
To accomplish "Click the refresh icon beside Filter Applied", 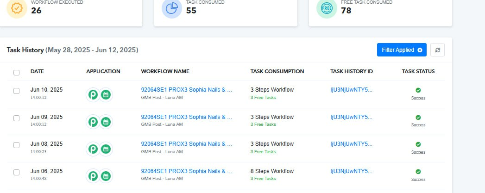I will pyautogui.click(x=437, y=50).
